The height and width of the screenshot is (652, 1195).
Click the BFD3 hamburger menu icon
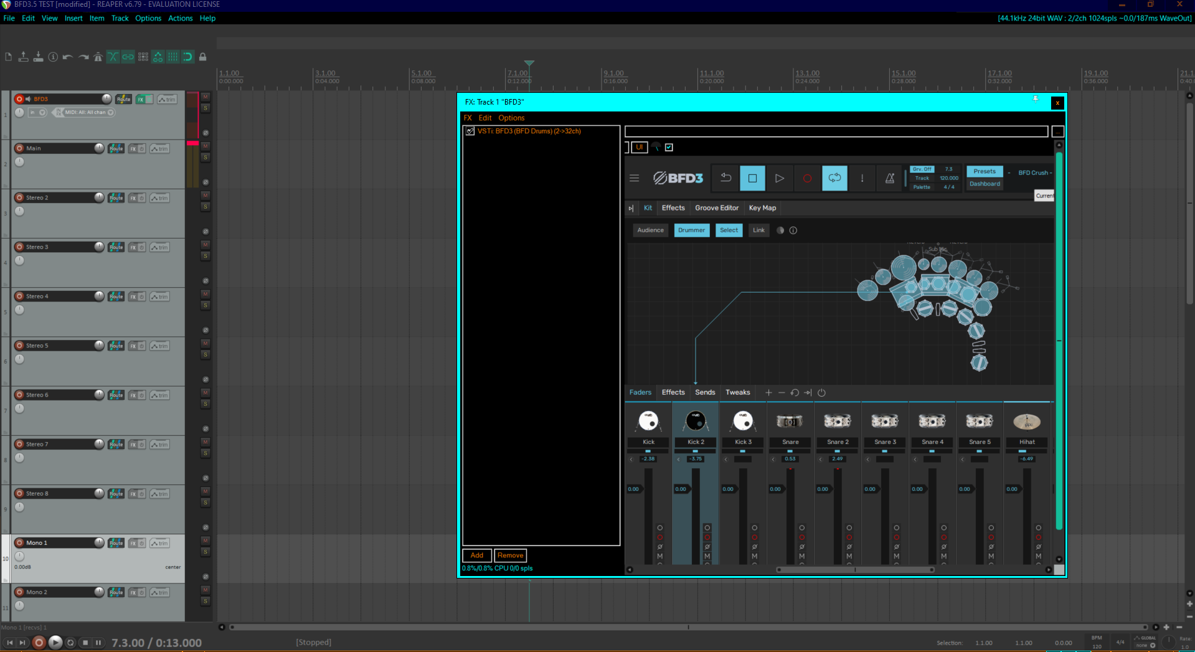click(634, 178)
